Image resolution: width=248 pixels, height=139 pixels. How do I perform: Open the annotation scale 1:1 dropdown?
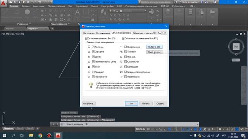click(214, 129)
